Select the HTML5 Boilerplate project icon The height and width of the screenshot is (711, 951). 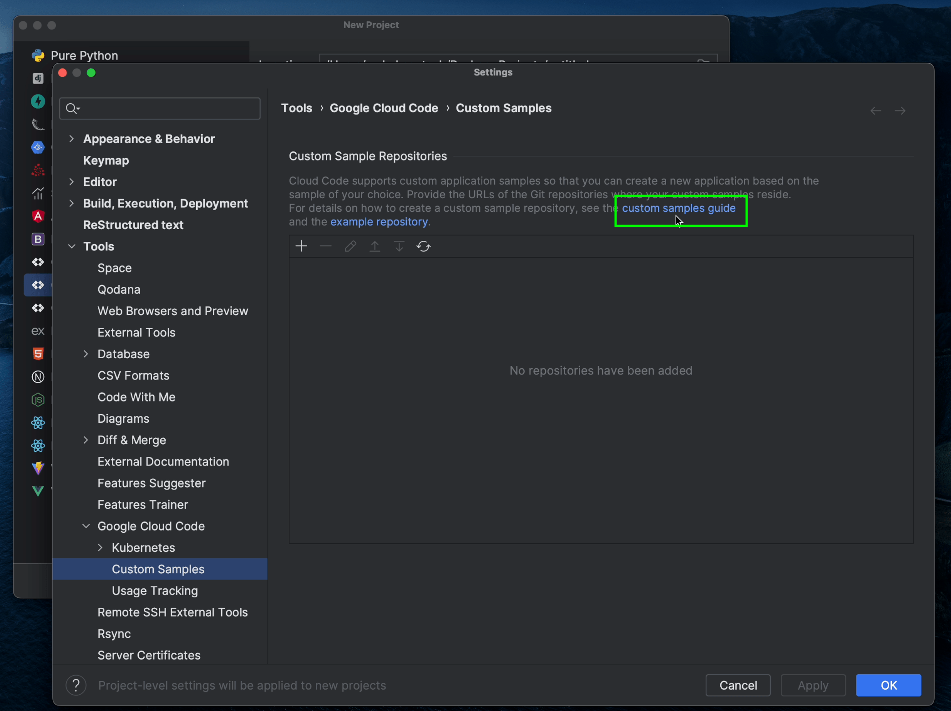[38, 354]
